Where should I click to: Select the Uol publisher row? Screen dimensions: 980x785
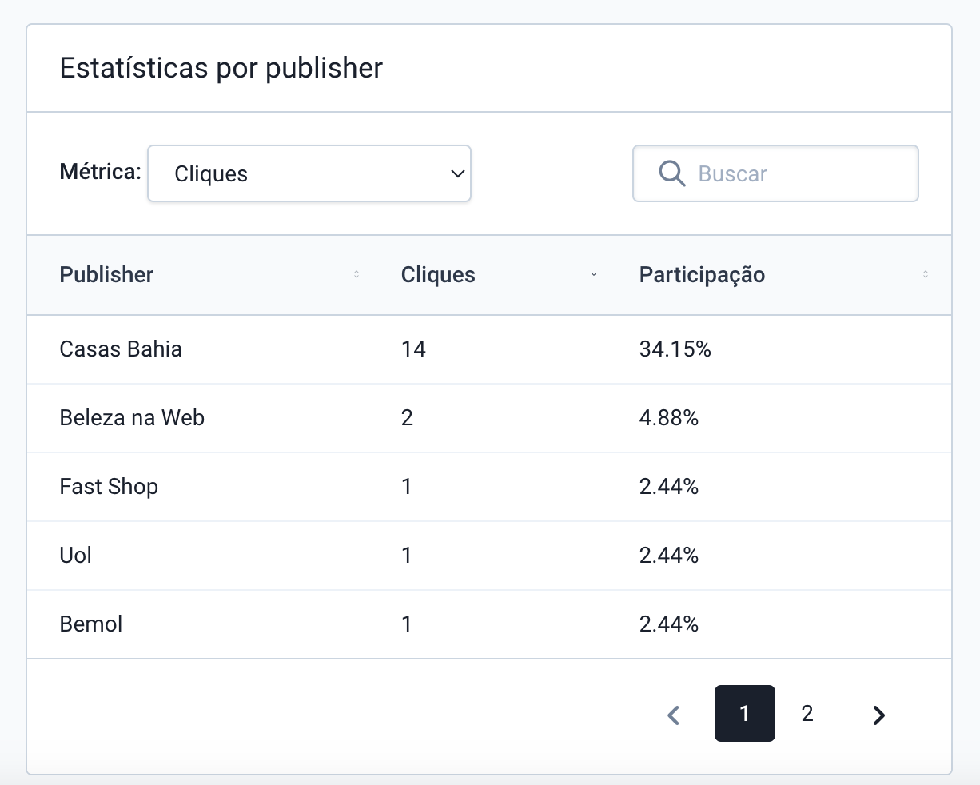click(x=76, y=556)
